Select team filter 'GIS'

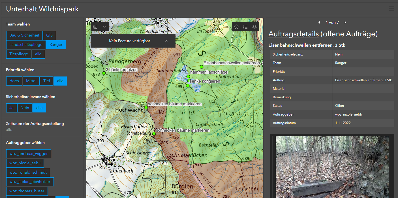click(50, 35)
